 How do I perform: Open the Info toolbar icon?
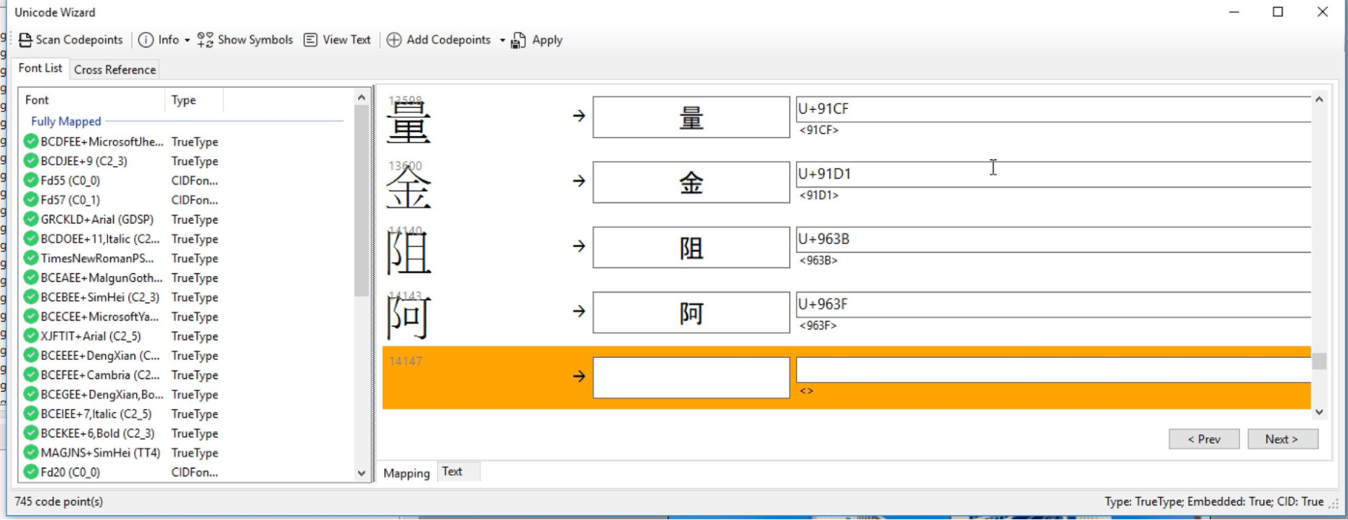click(x=146, y=40)
